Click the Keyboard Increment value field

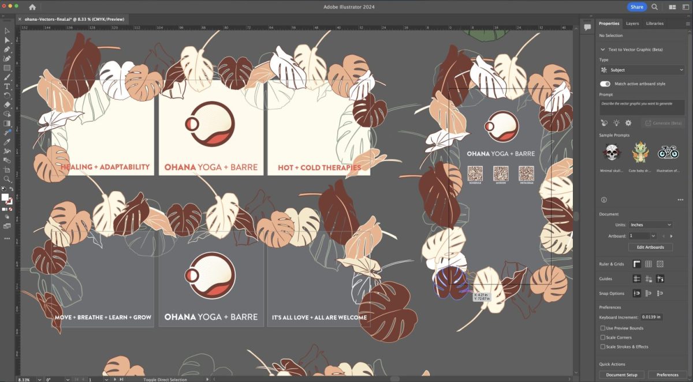[651, 317]
